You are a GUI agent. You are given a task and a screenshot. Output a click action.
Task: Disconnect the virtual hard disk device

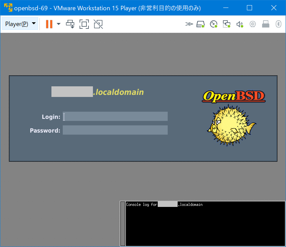(x=201, y=24)
